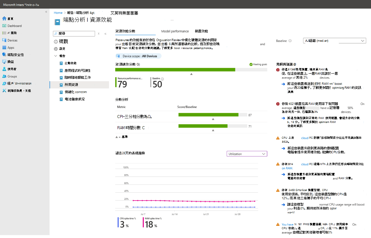Click the Baseline info icon

click(x=290, y=41)
